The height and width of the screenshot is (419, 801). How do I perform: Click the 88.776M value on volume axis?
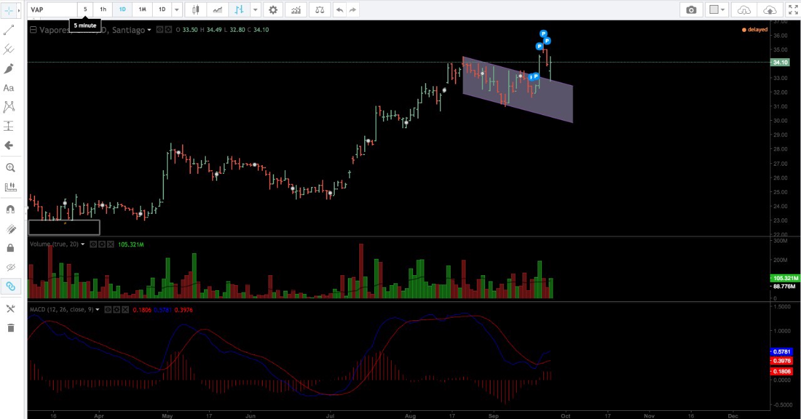pyautogui.click(x=785, y=286)
